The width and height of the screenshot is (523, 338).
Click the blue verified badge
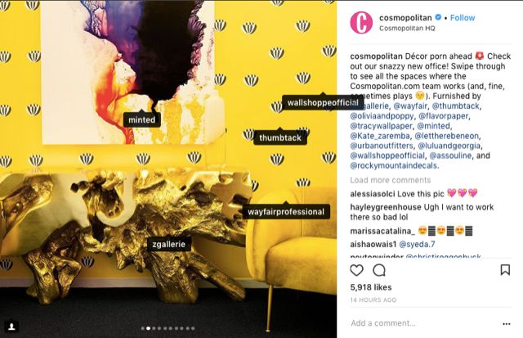coord(438,17)
